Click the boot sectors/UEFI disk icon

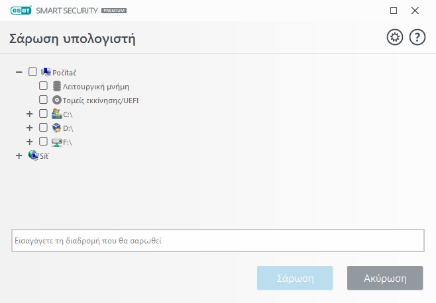coord(56,100)
